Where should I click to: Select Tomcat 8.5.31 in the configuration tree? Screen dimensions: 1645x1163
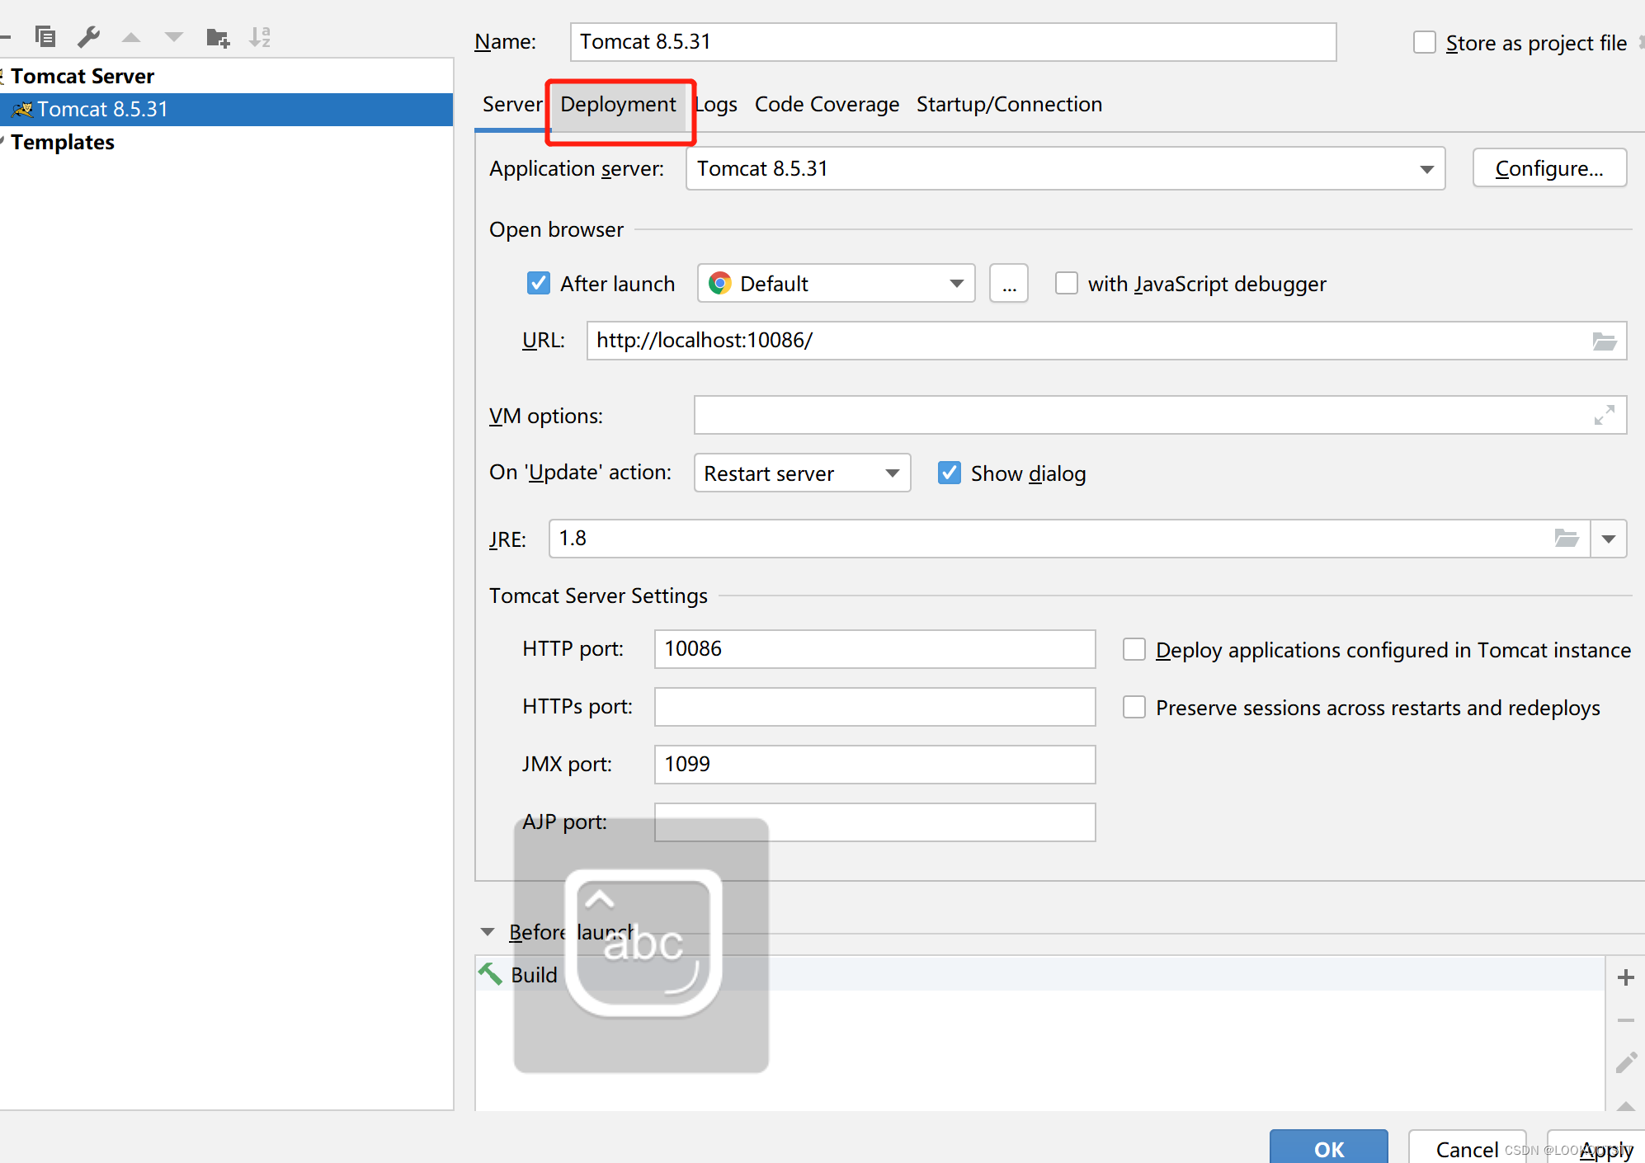tap(226, 110)
